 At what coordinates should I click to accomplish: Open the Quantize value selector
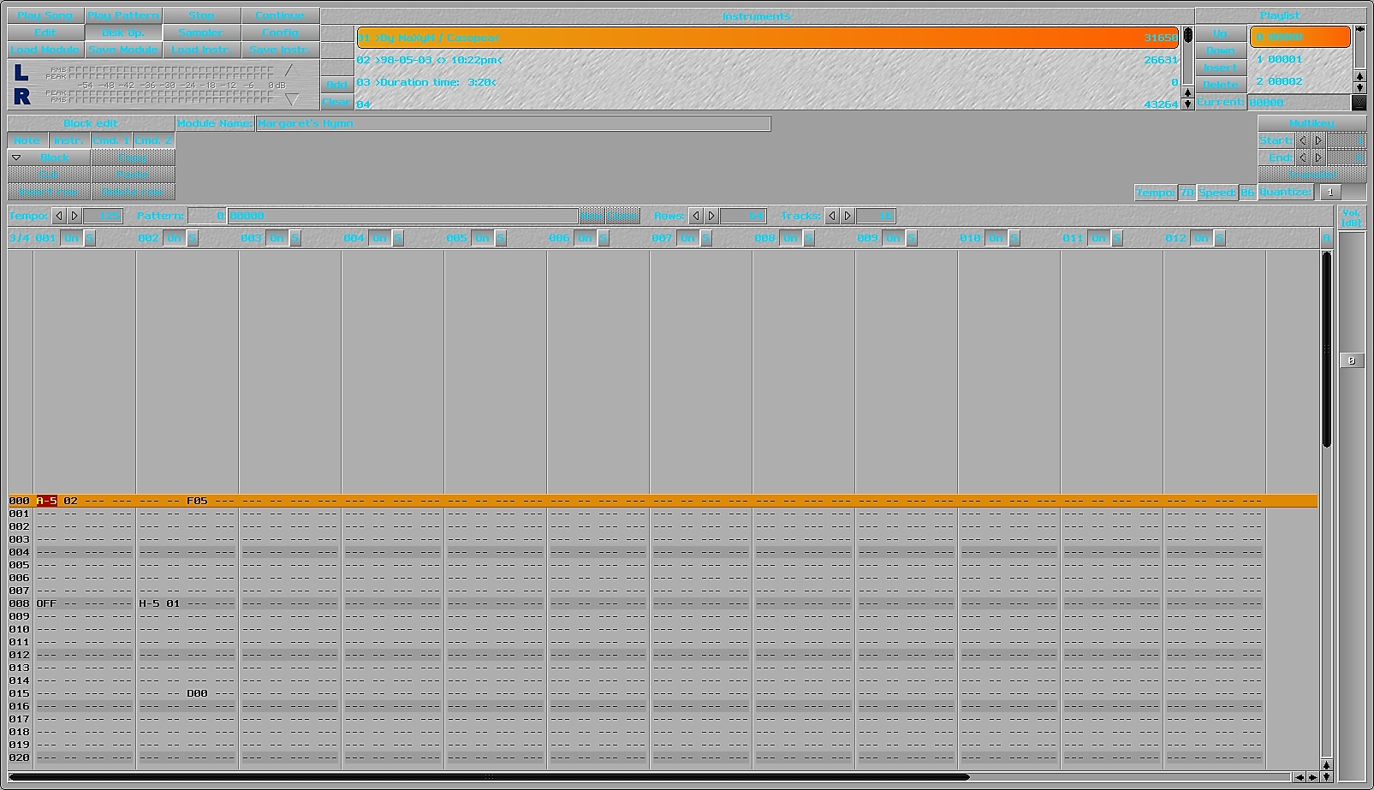point(1330,193)
